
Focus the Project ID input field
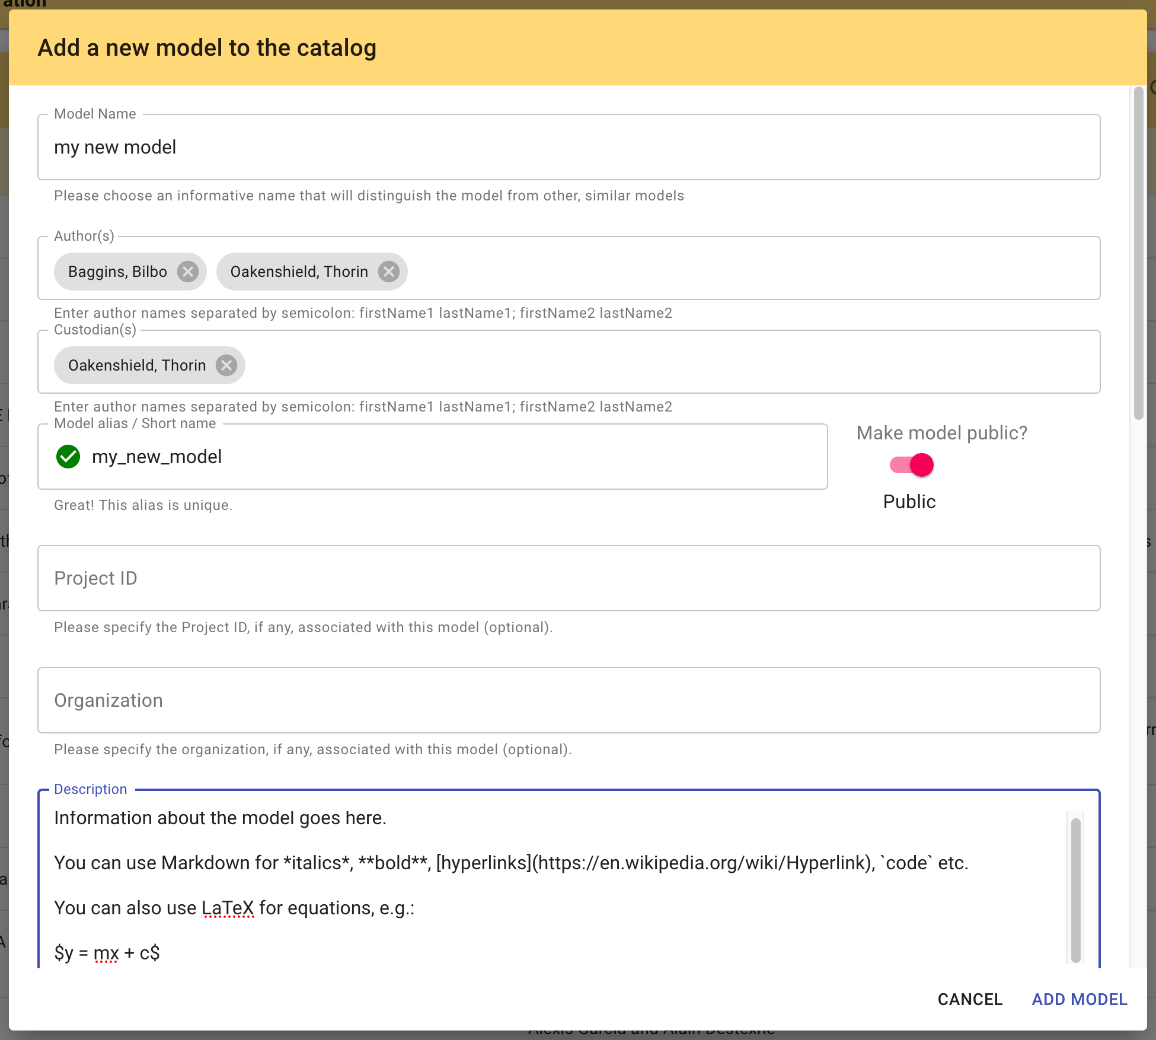tap(568, 578)
